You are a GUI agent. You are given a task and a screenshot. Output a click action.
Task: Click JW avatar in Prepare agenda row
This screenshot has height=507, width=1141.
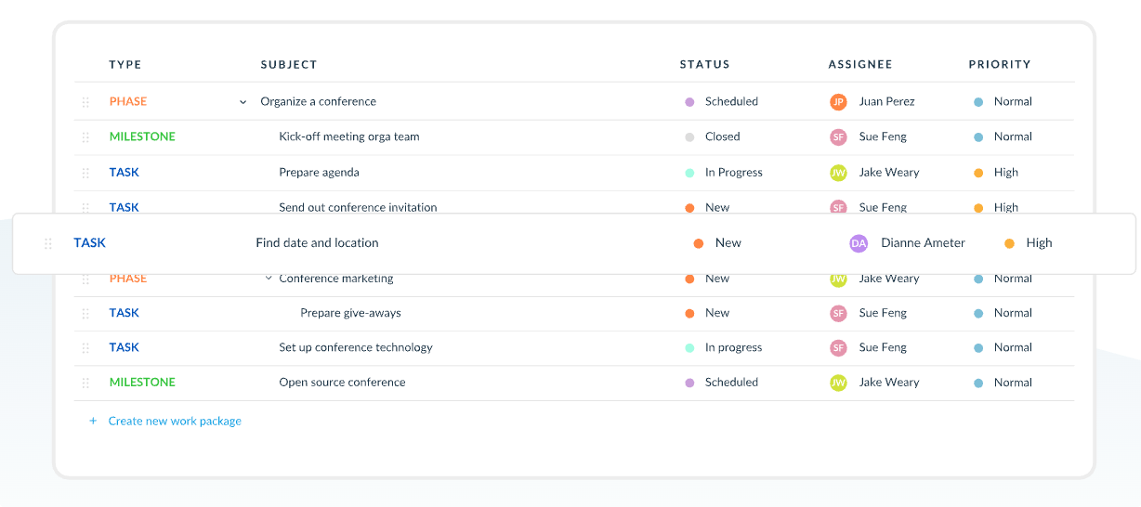[838, 173]
